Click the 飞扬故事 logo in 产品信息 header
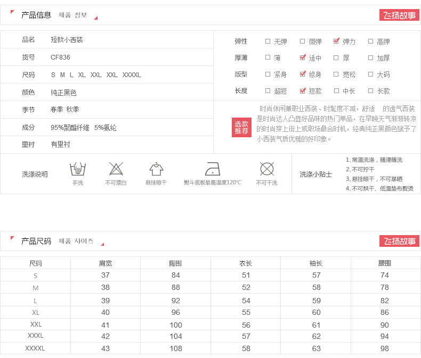 coord(399,15)
